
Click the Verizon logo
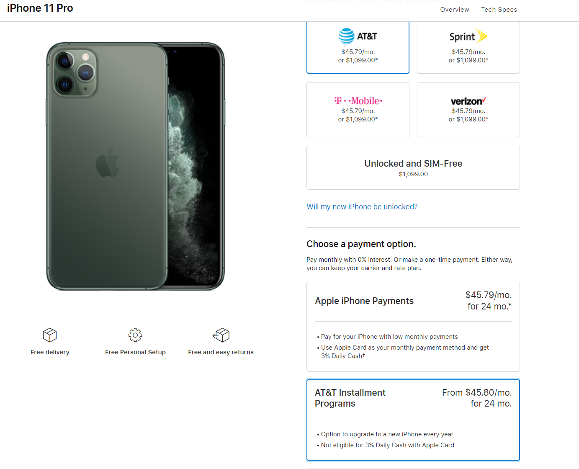coord(468,101)
